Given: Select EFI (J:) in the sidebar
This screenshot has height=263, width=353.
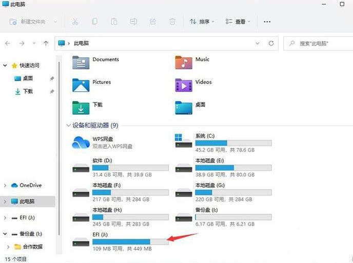Looking at the screenshot, I should 23,218.
